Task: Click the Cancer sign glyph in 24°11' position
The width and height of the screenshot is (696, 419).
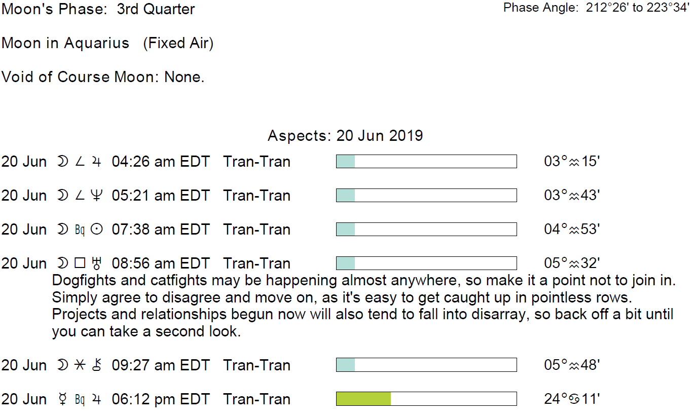Action: 573,400
